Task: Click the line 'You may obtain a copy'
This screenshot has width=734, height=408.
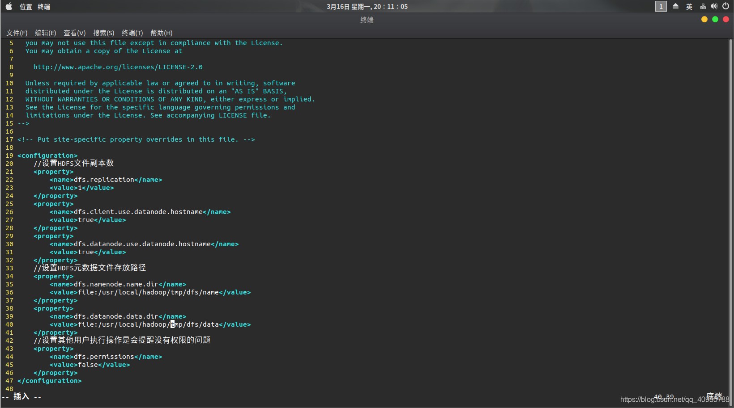Action: coord(104,51)
